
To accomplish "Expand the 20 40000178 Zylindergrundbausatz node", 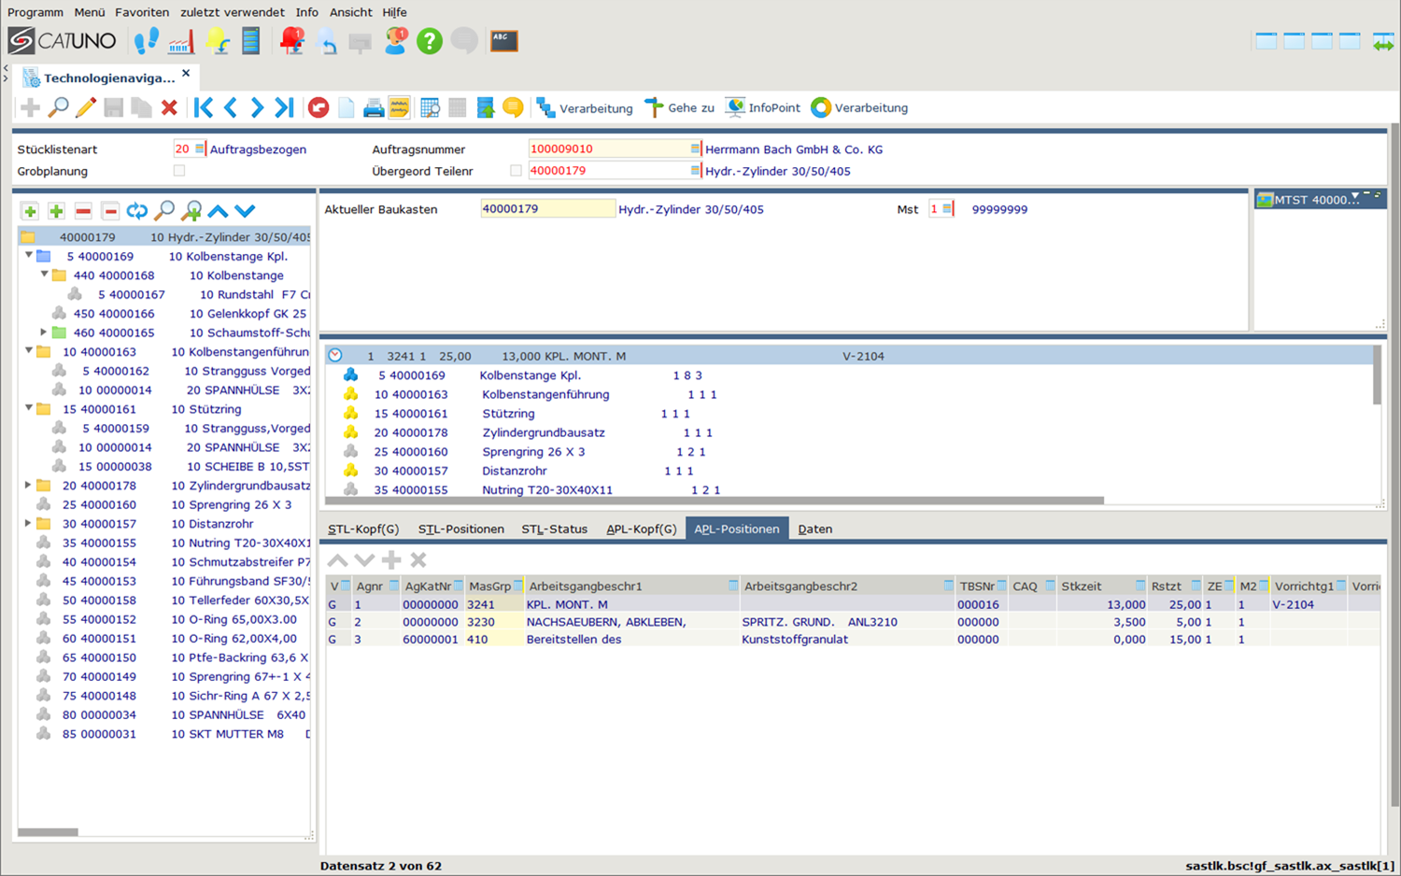I will tap(29, 486).
